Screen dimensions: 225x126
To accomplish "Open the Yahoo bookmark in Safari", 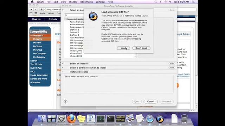I will click(x=51, y=13).
